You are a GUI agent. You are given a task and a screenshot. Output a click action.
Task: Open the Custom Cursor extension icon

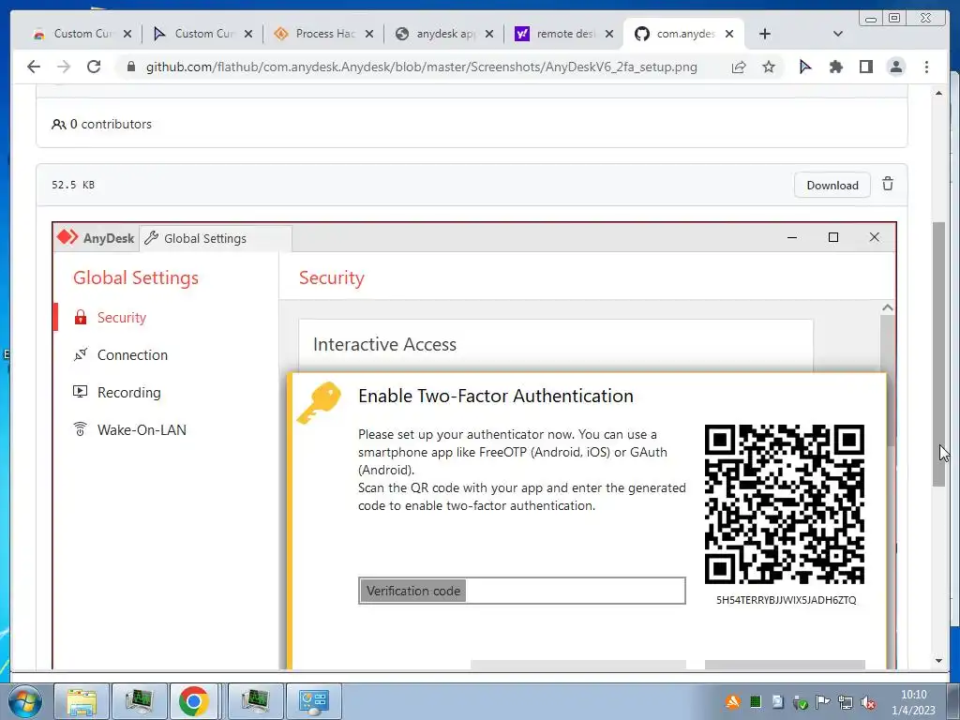[805, 67]
